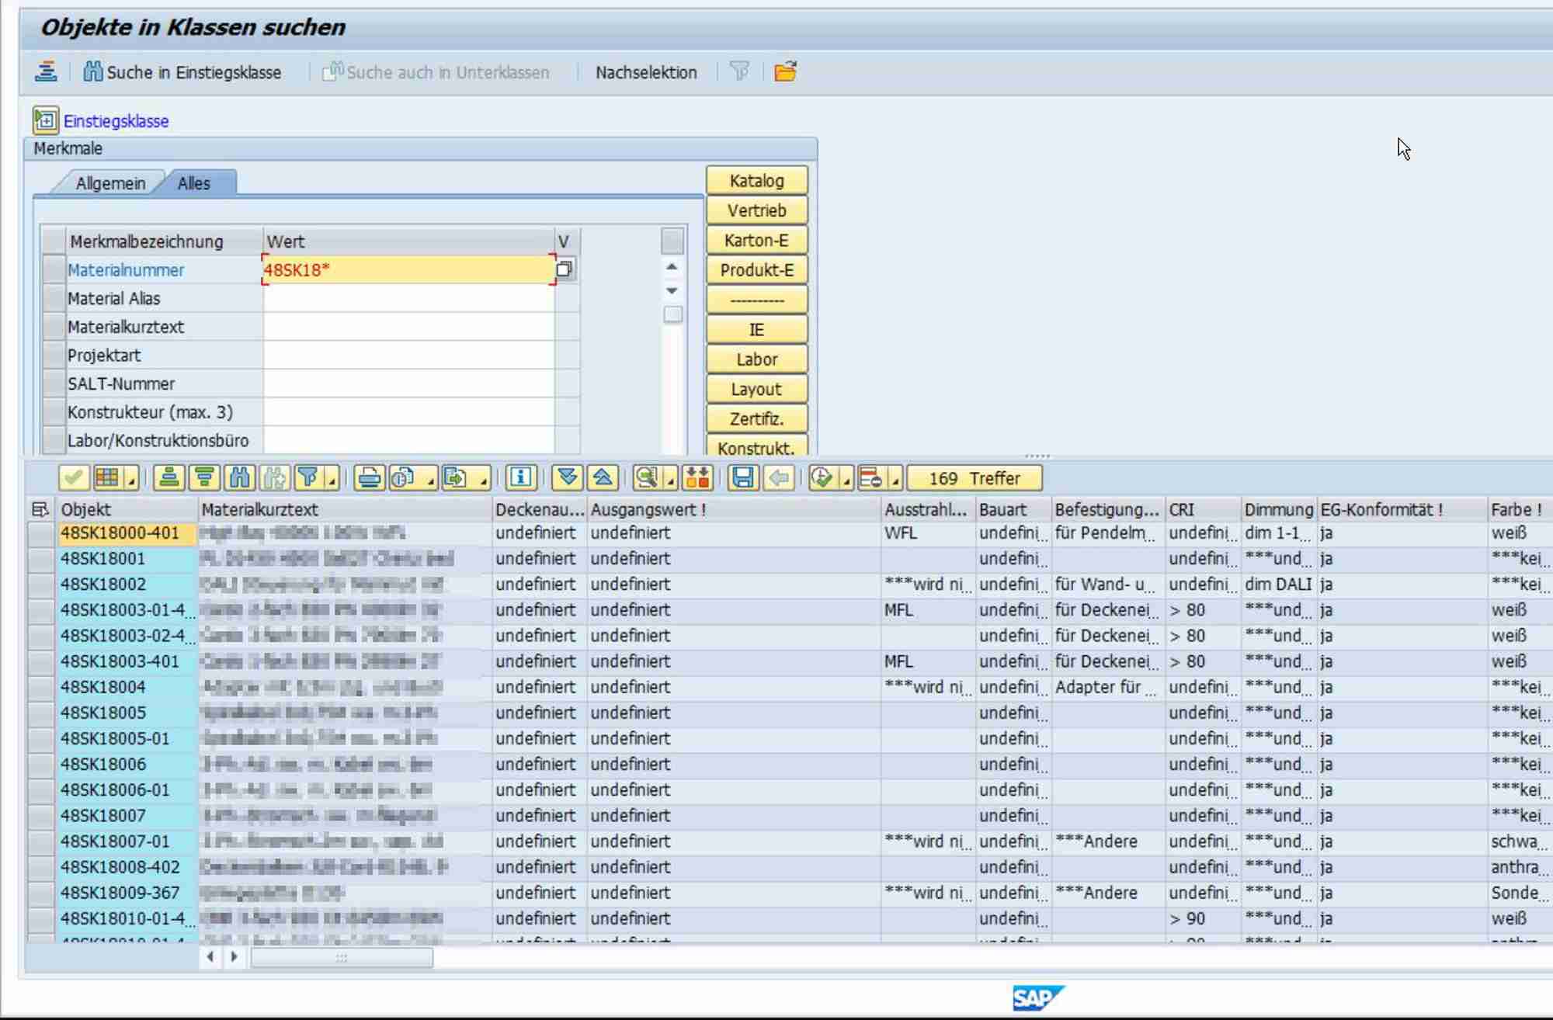
Task: Click the information icon in results toolbar
Action: point(521,478)
